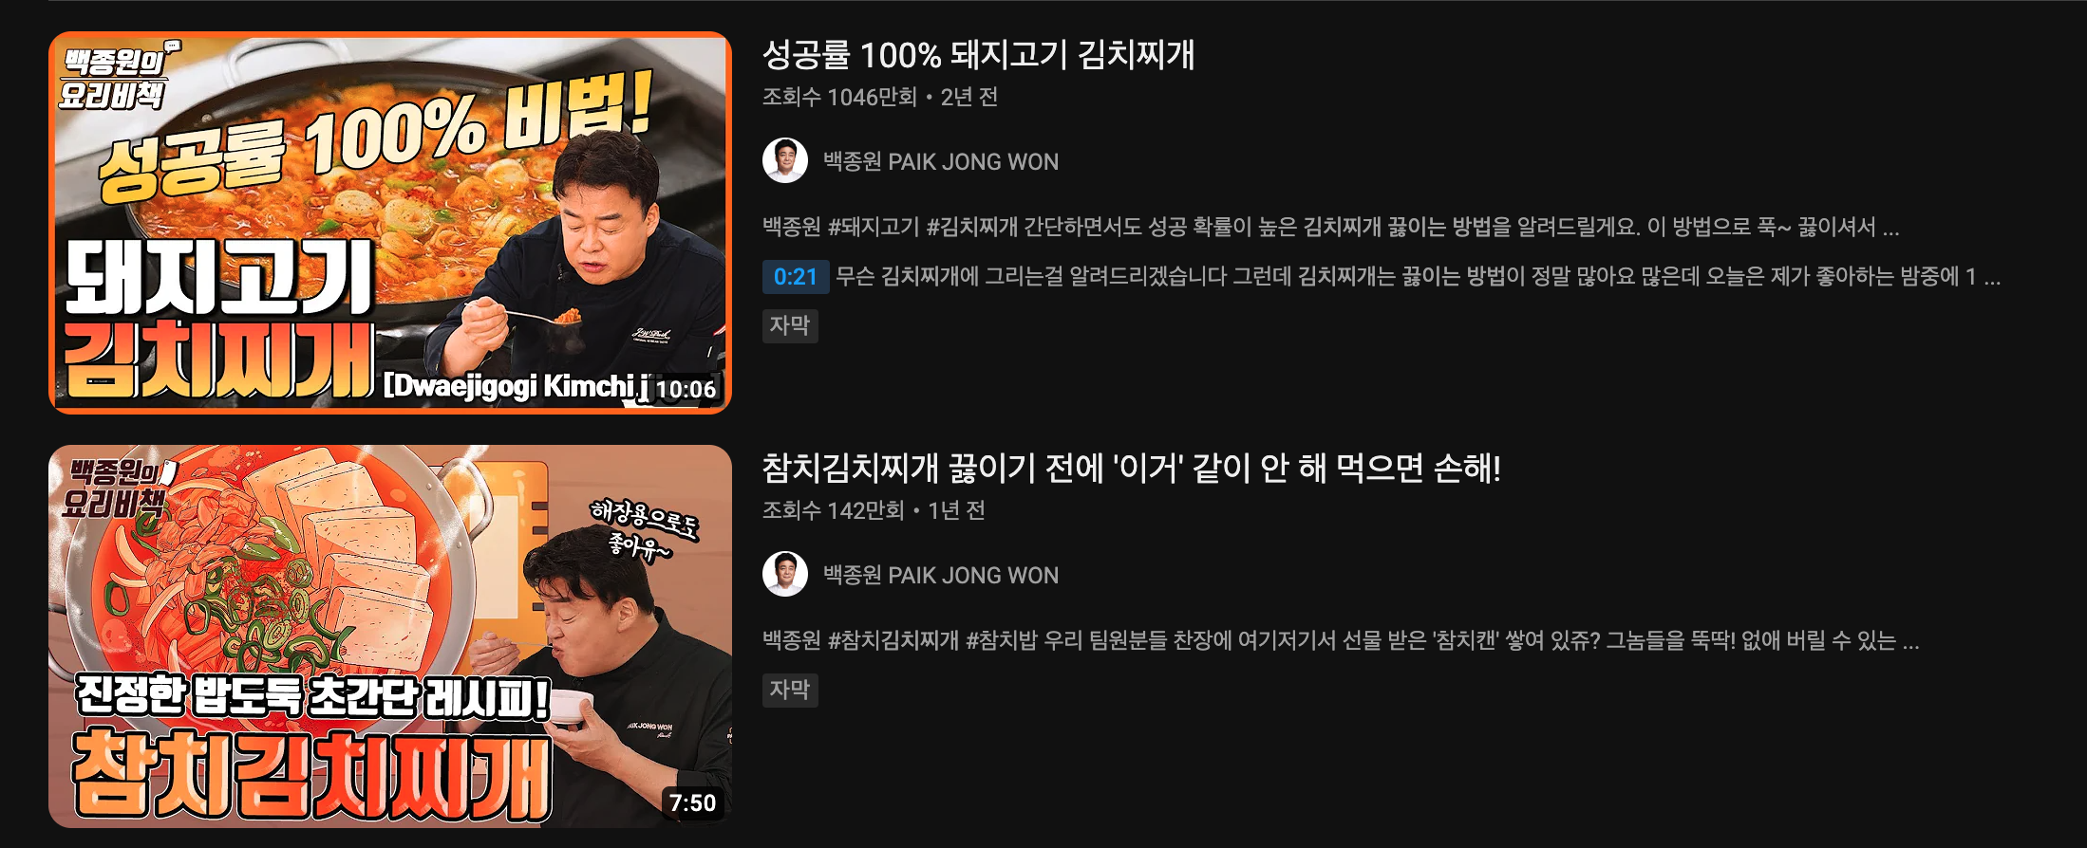Click the 자막 badge under the first video
The height and width of the screenshot is (848, 2087).
[x=790, y=325]
